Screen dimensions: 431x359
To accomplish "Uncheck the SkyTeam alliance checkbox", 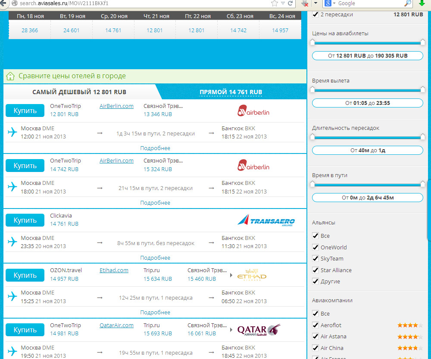I will [315, 258].
